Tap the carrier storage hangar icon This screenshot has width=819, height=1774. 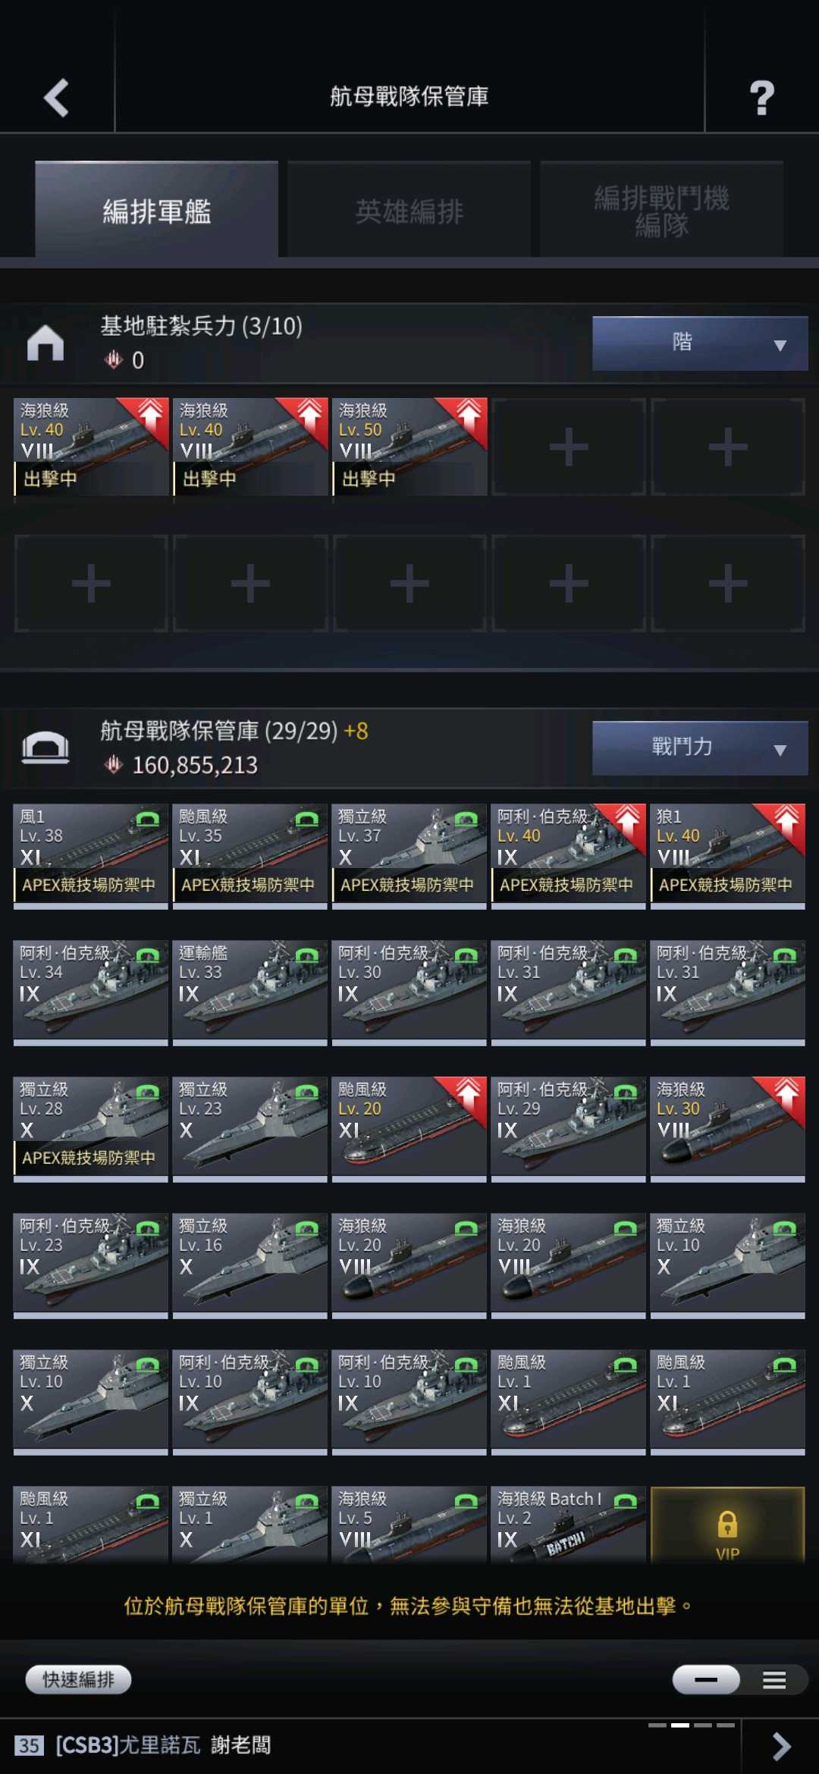pyautogui.click(x=45, y=747)
